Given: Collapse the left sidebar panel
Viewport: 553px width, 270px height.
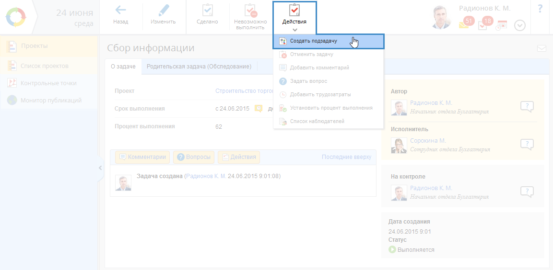Looking at the screenshot, I should click(x=100, y=168).
